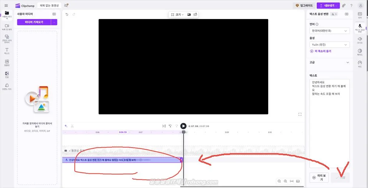
Task: Collapse the text-to-speech properties panel
Action: [346, 14]
